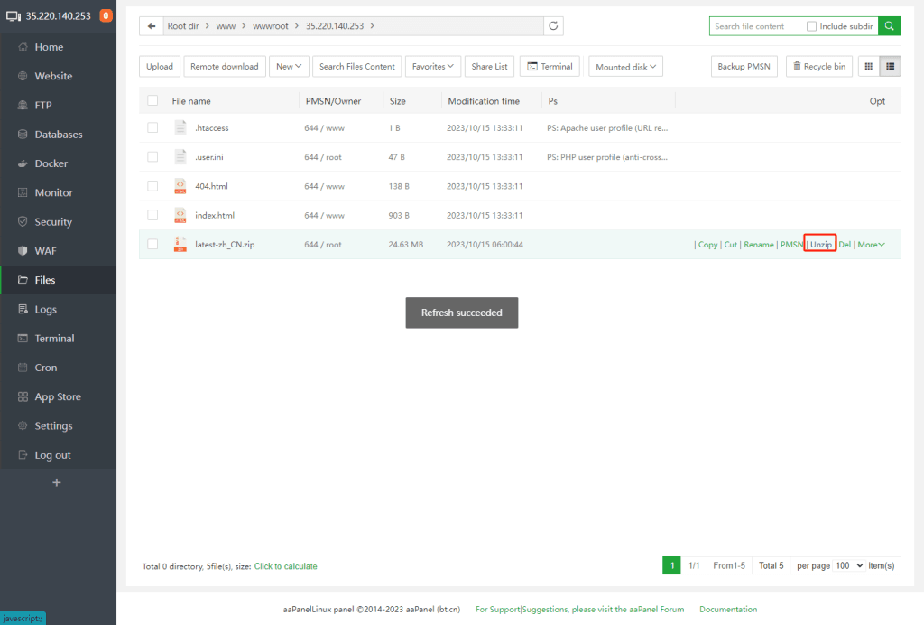The image size is (924, 625).
Task: Open the Recycle bin
Action: [x=819, y=66]
